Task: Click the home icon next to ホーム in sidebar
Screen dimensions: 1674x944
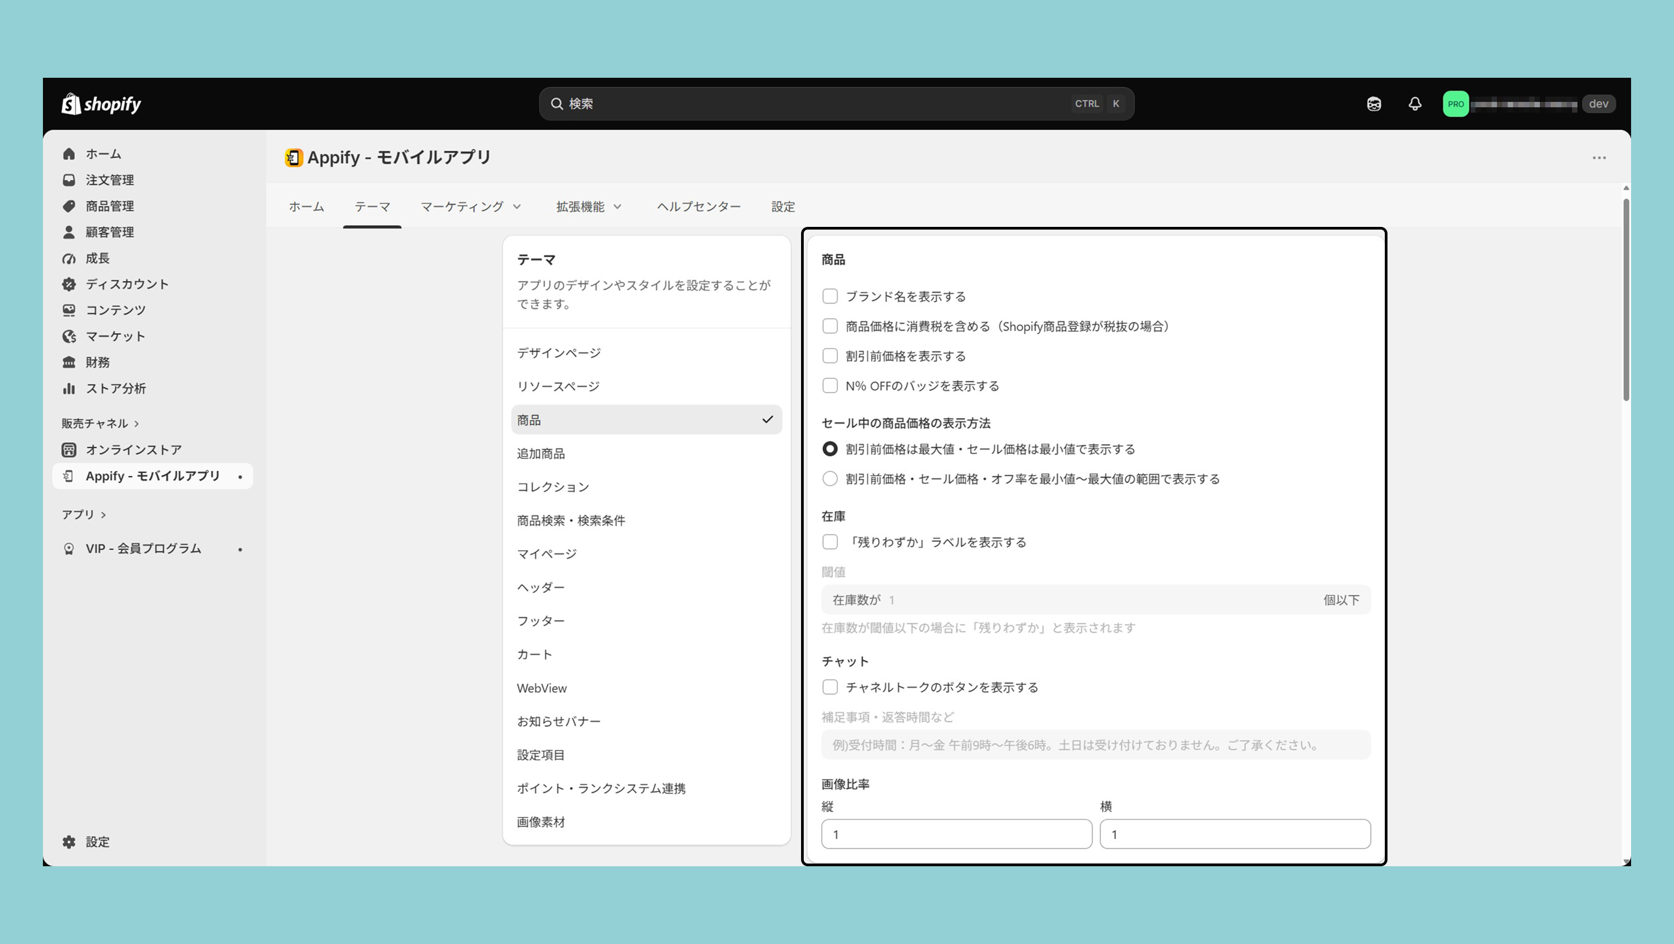Action: (x=69, y=154)
